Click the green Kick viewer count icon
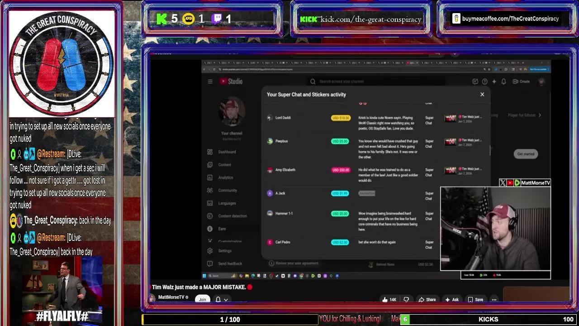 click(x=162, y=19)
